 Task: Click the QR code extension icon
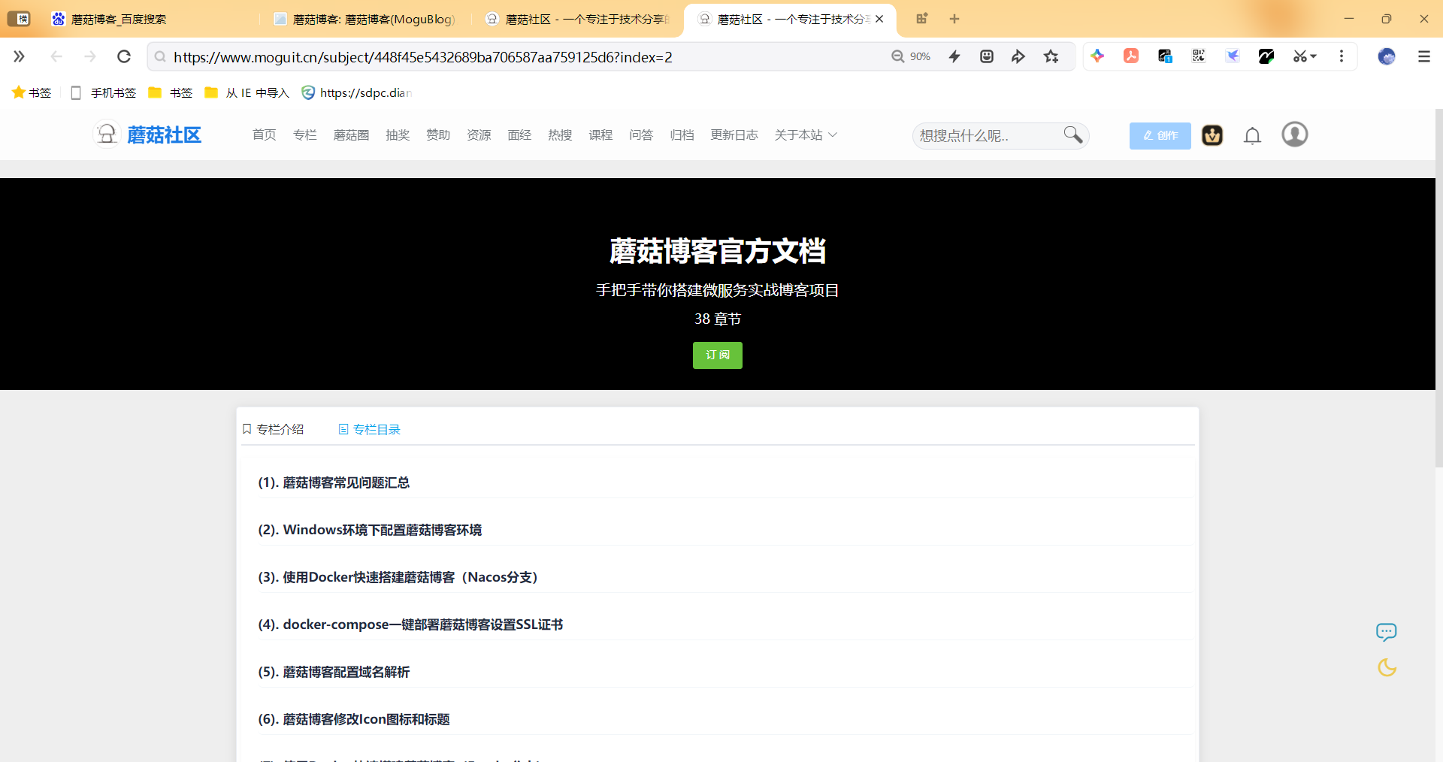[1199, 56]
